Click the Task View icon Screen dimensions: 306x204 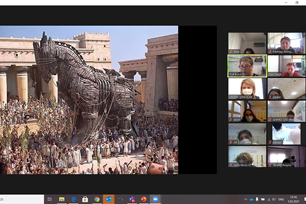(50, 199)
